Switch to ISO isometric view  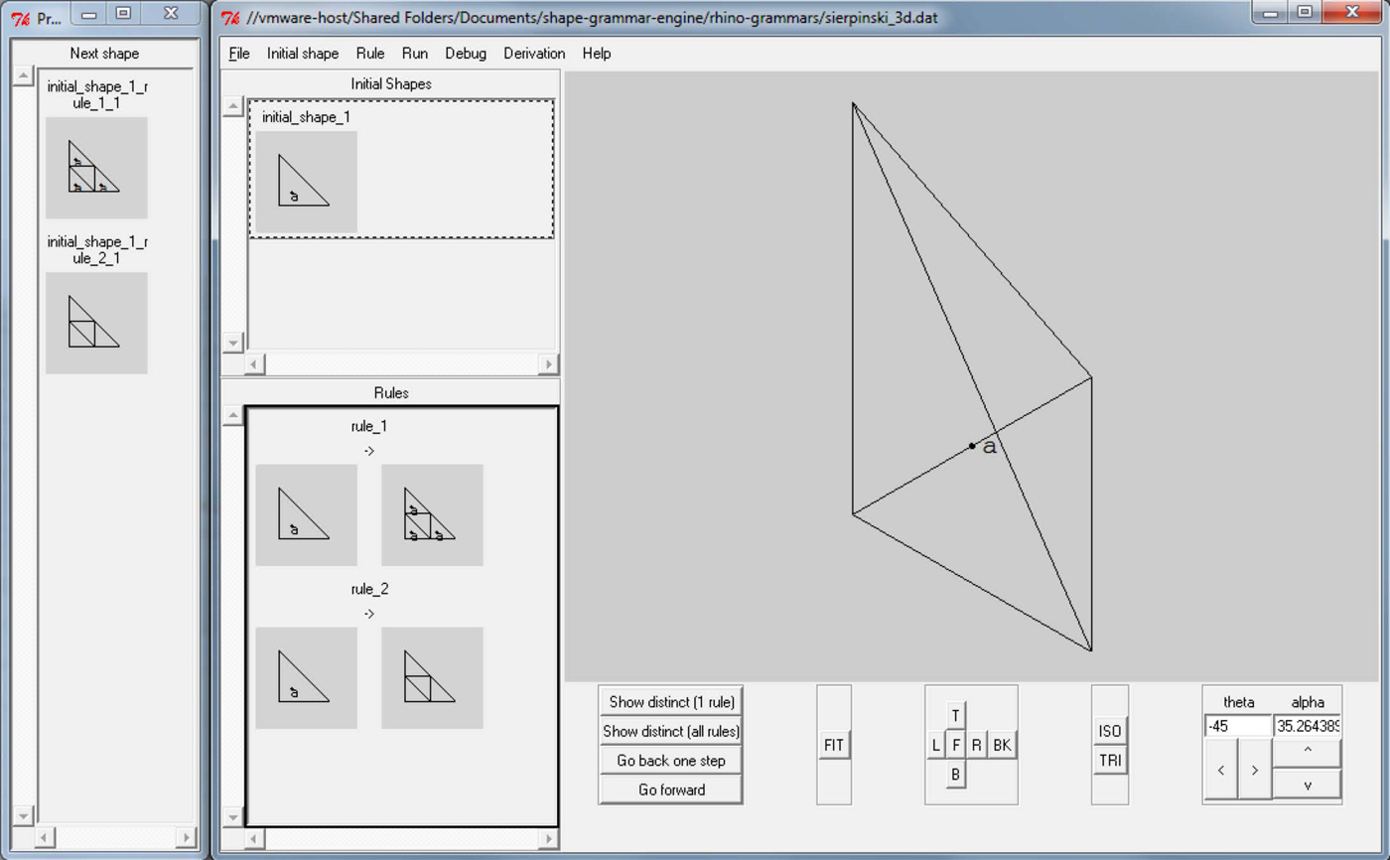(1109, 730)
